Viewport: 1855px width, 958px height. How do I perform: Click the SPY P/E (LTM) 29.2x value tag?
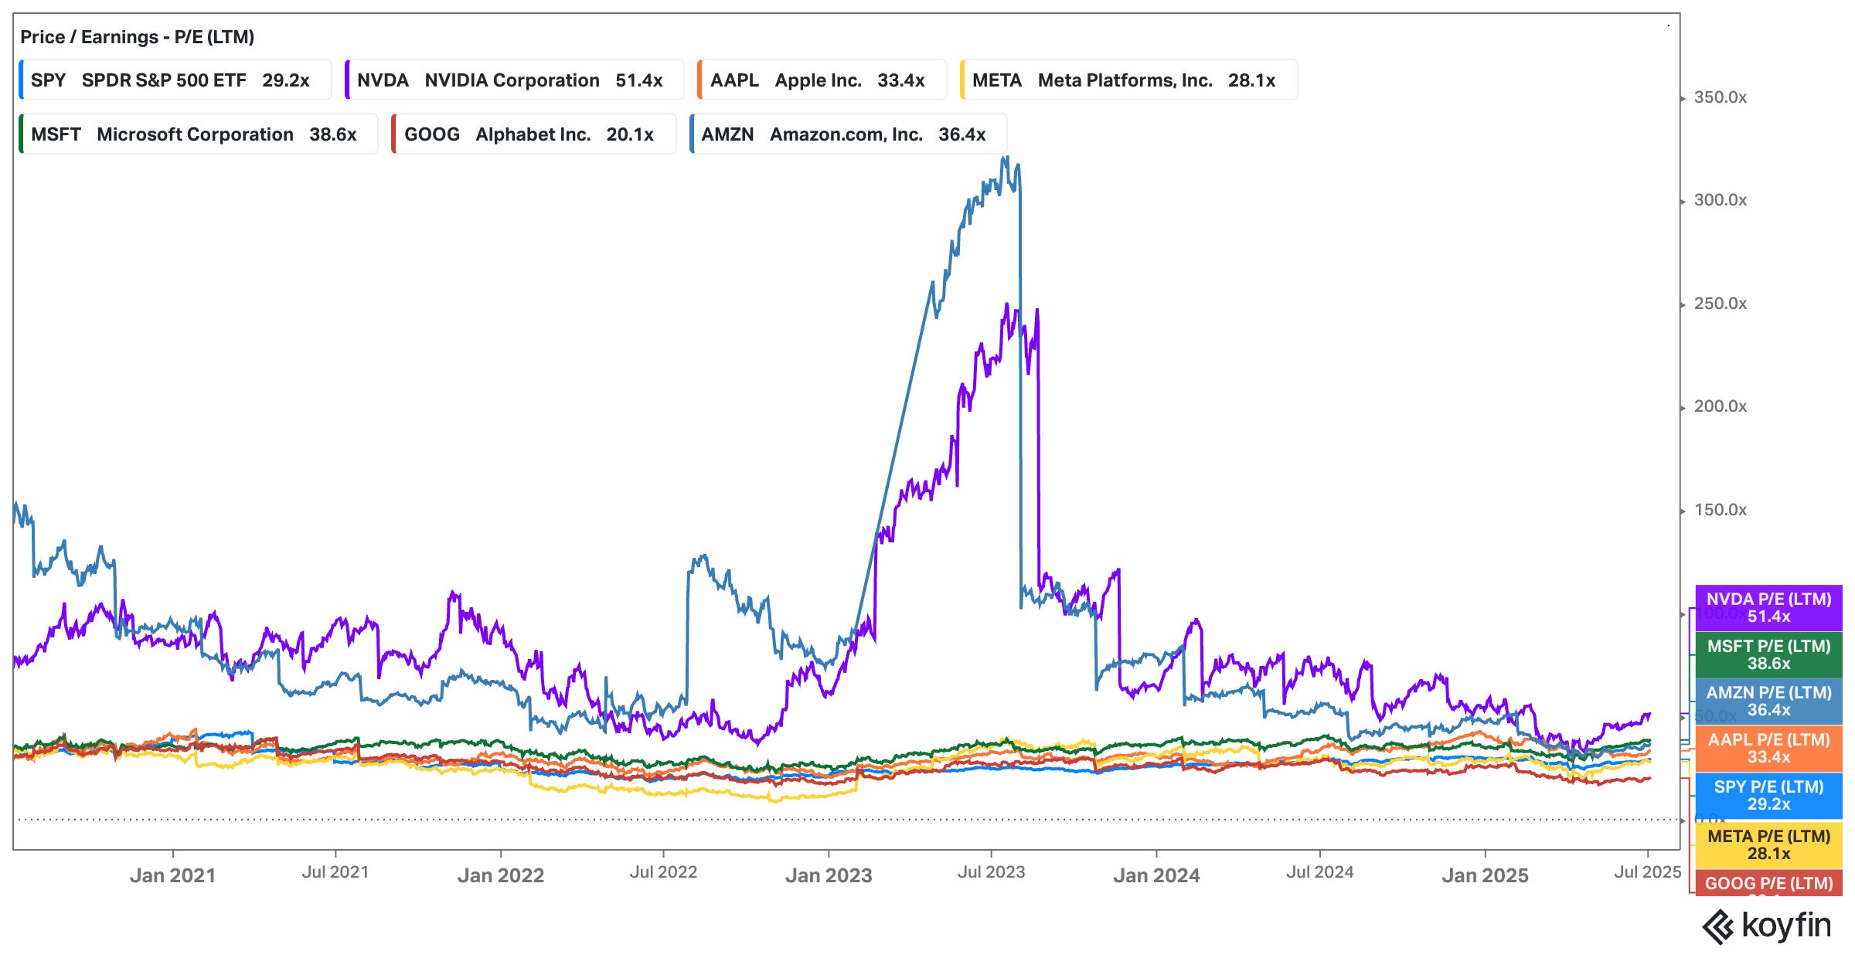(x=1768, y=796)
